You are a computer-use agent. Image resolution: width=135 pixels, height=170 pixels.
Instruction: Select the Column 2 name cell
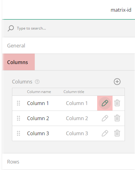[x=38, y=118]
